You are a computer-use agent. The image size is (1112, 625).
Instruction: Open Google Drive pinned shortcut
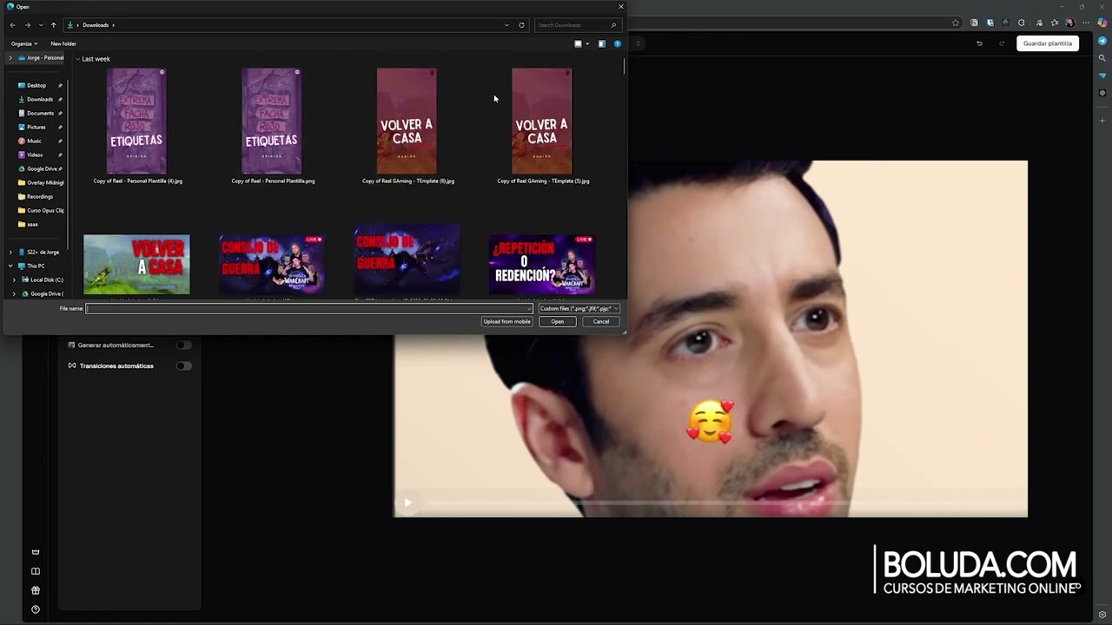42,168
